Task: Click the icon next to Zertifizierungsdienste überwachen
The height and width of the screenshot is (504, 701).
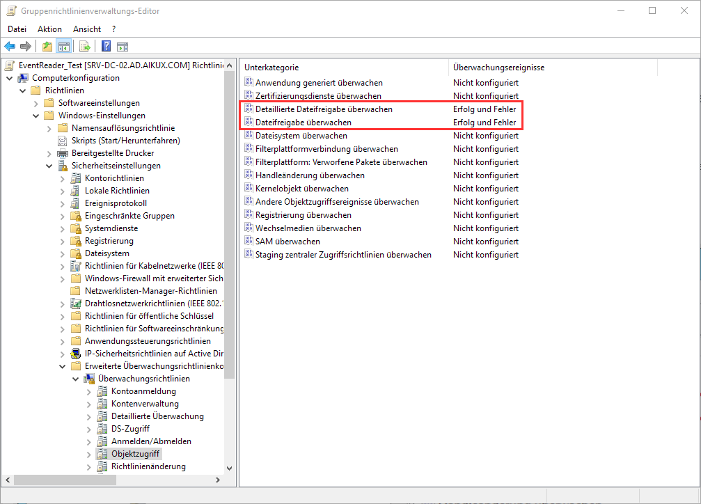Action: coord(249,95)
